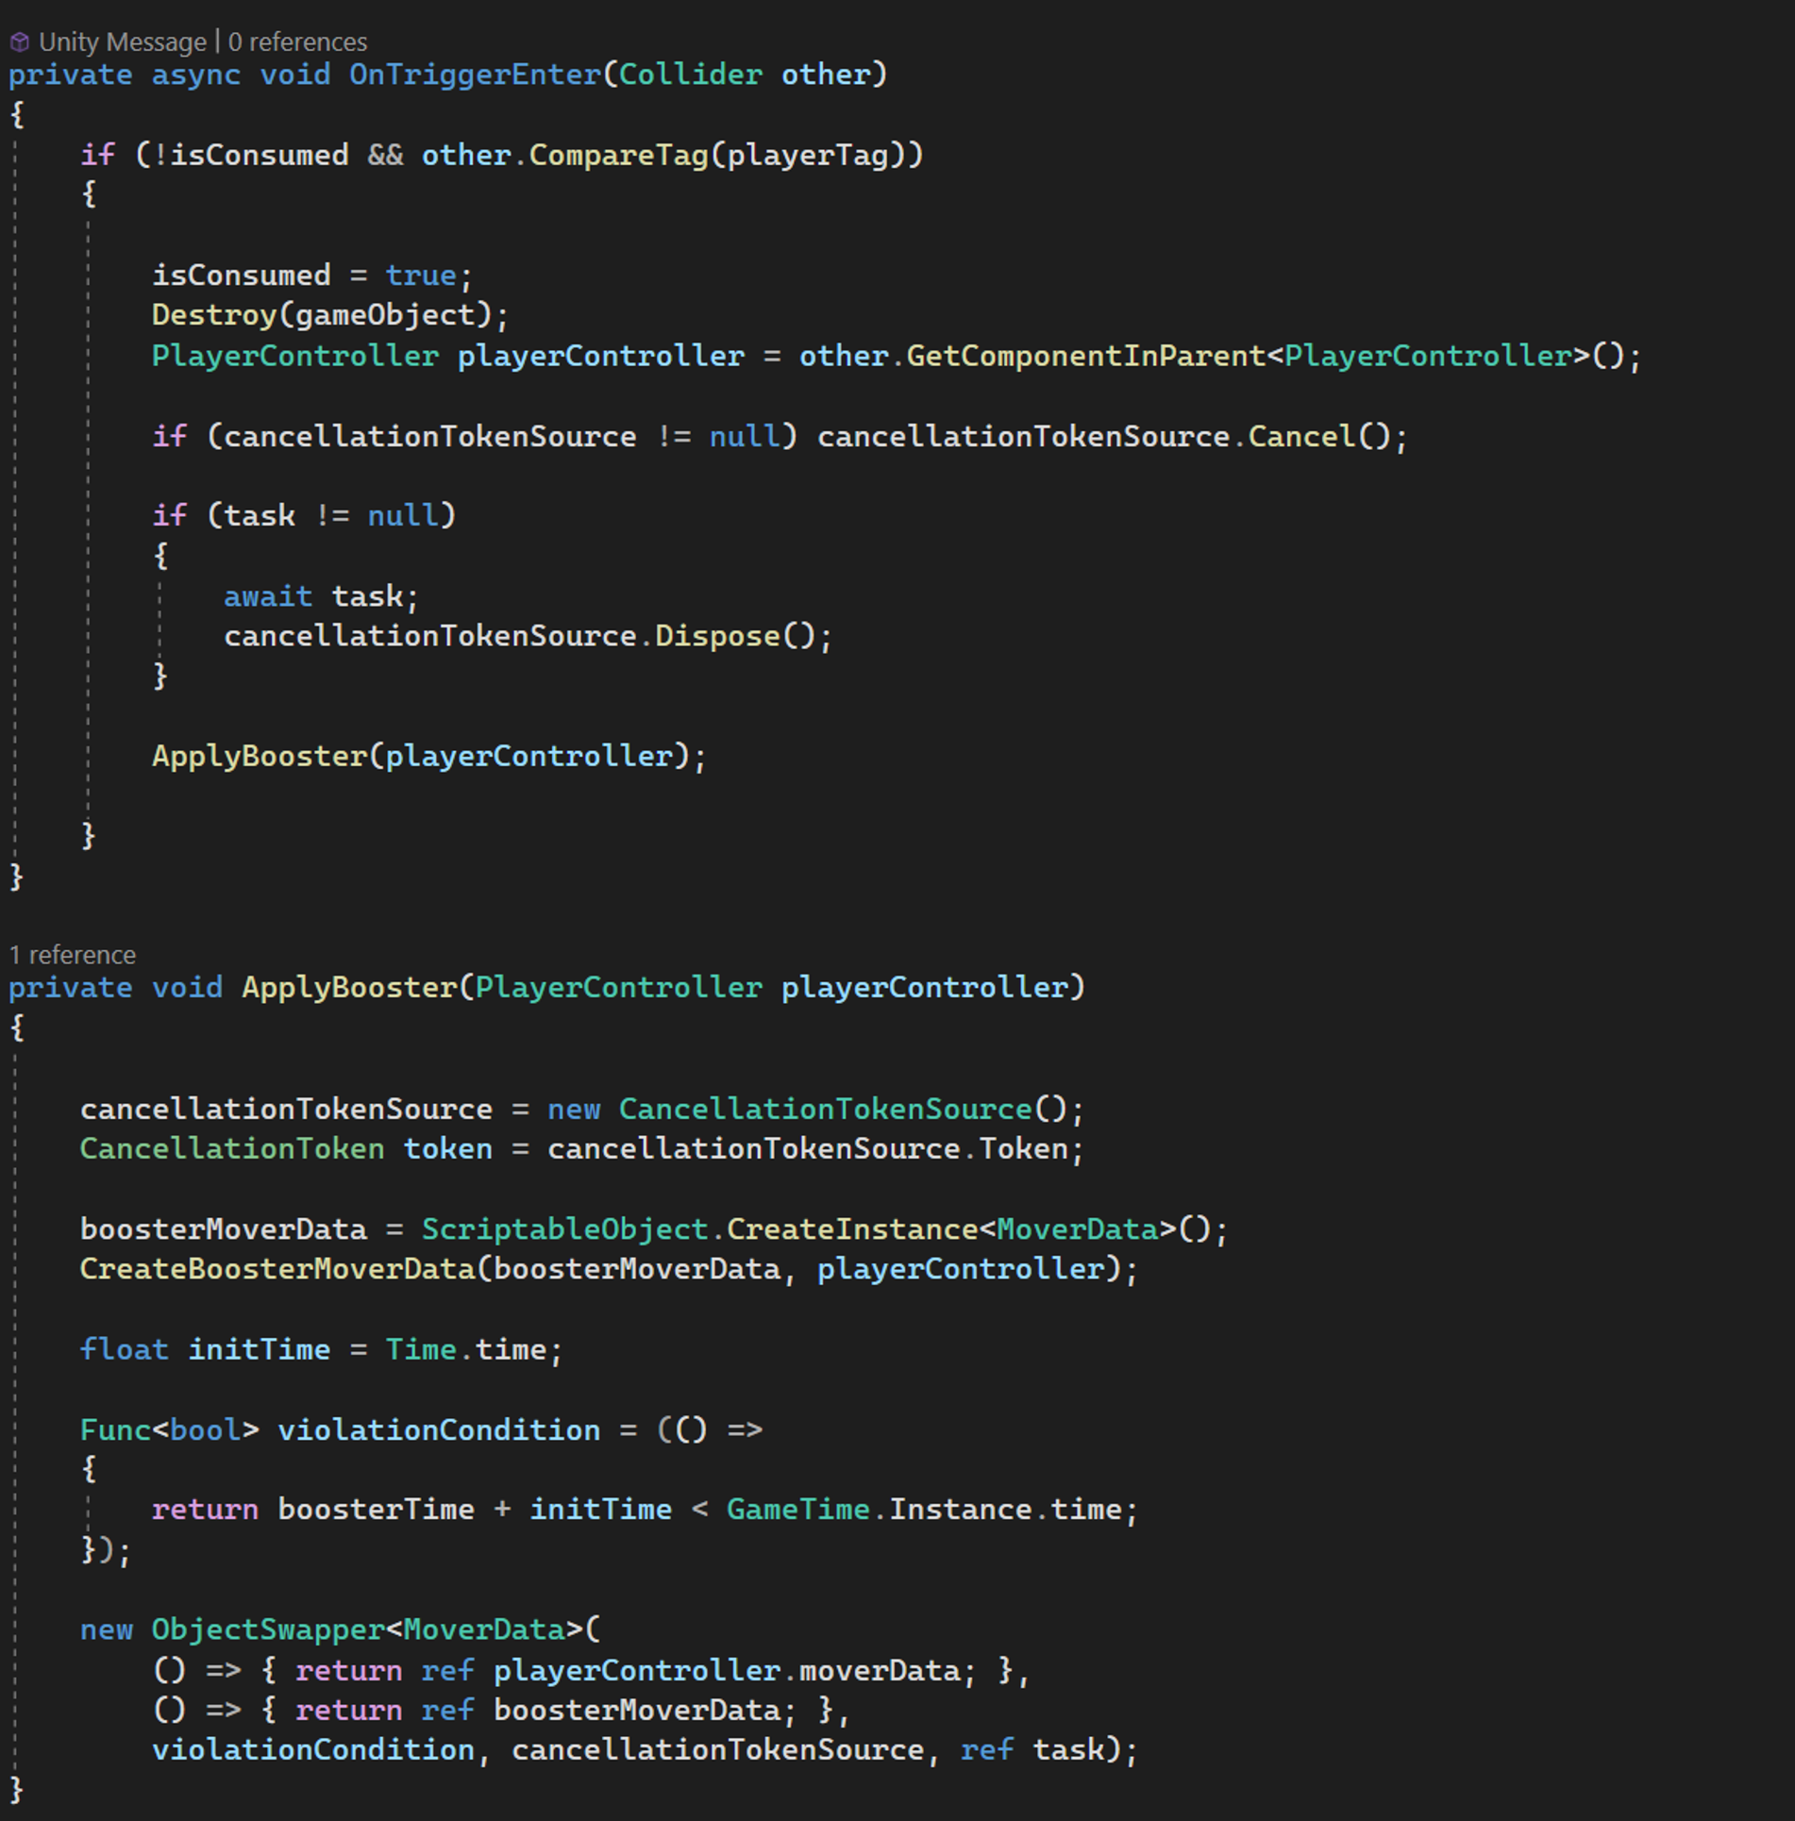Click the async keyword in method signature
1795x1821 pixels.
(196, 75)
